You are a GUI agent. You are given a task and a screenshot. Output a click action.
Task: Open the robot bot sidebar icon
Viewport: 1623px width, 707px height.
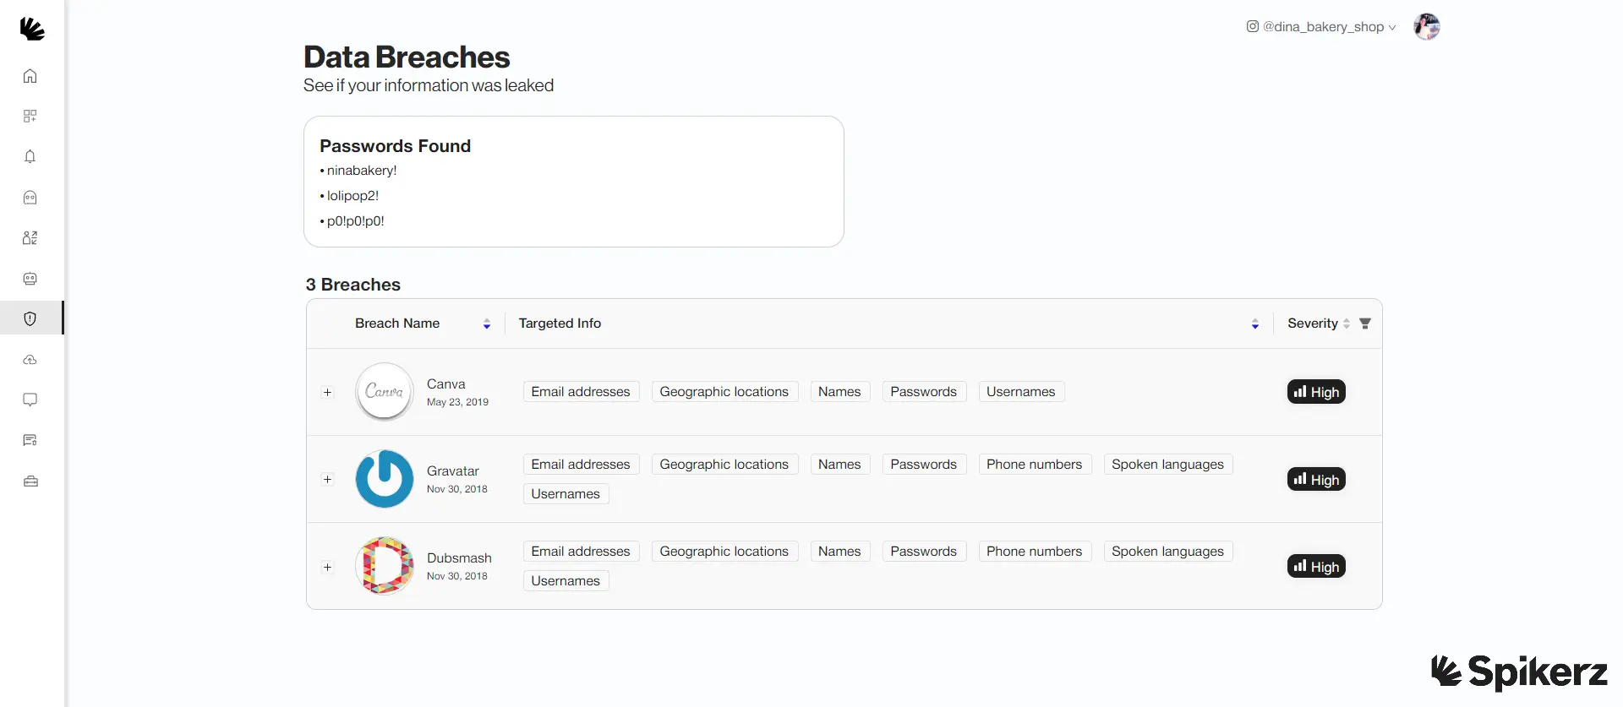click(x=30, y=279)
